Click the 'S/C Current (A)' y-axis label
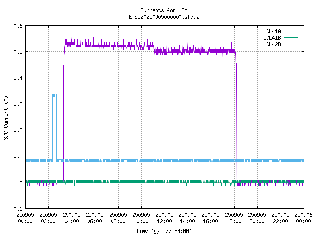This screenshot has width=313, height=235. (6, 117)
